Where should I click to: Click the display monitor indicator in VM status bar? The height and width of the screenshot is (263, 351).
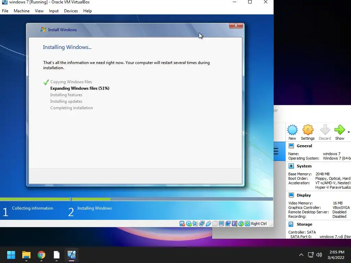click(x=221, y=224)
